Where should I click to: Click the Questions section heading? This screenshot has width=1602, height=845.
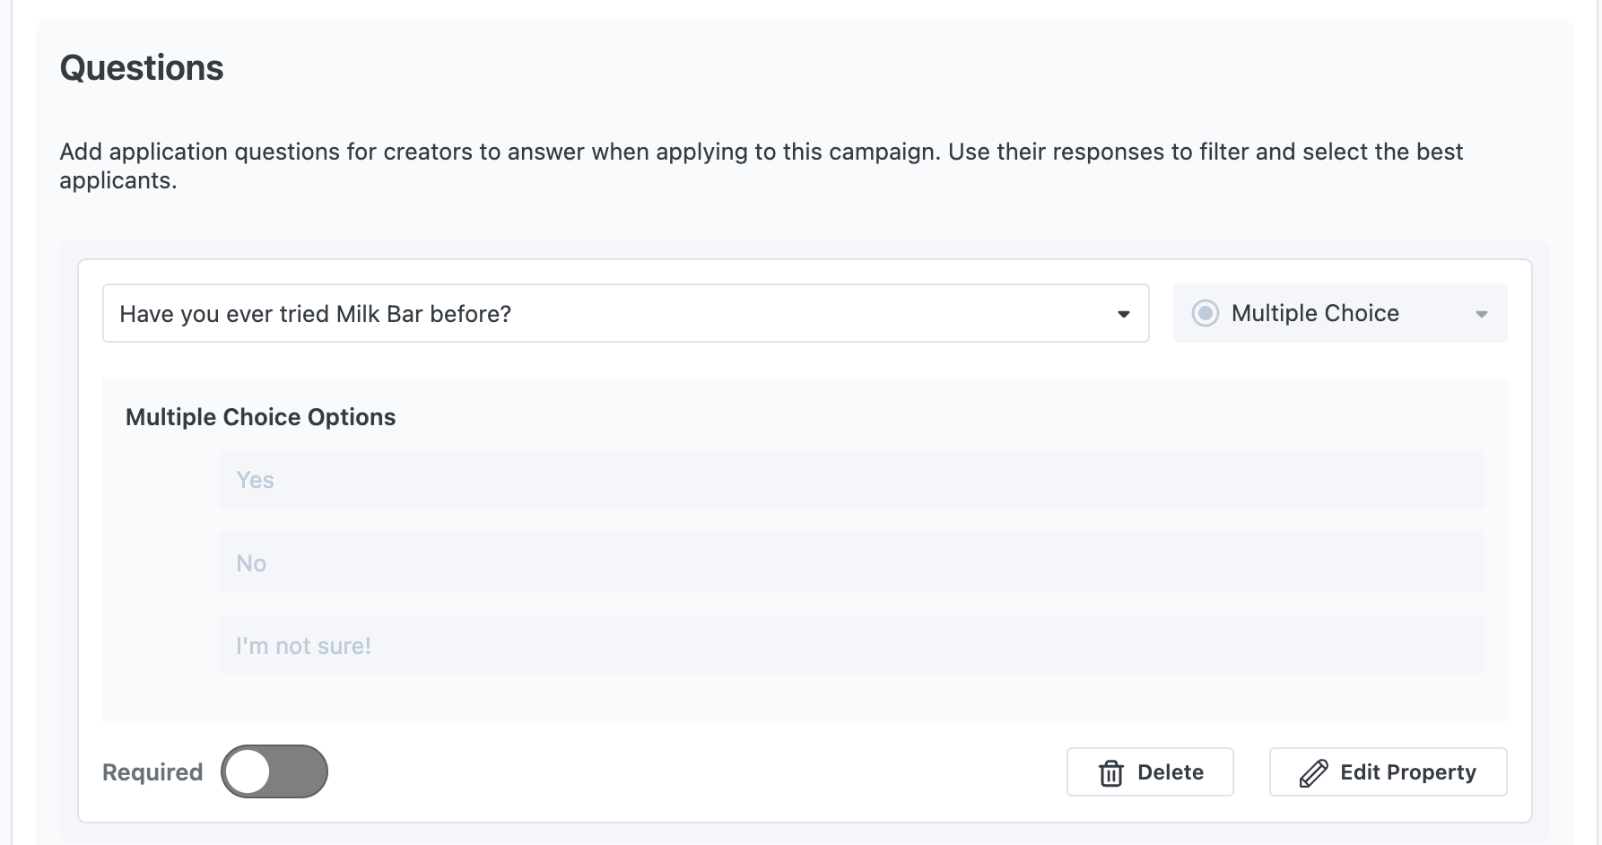click(142, 68)
